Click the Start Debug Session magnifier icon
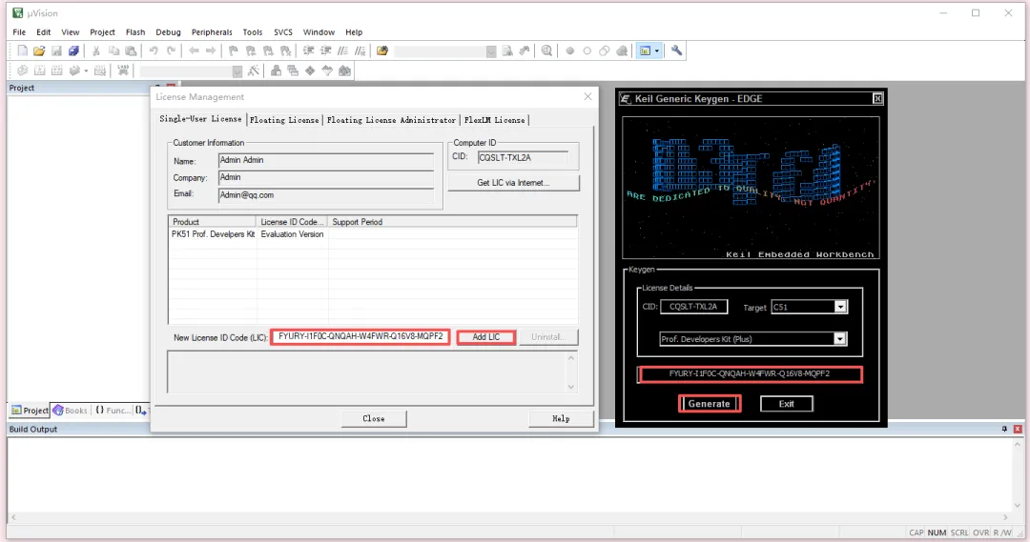The height and width of the screenshot is (542, 1030). click(x=546, y=50)
